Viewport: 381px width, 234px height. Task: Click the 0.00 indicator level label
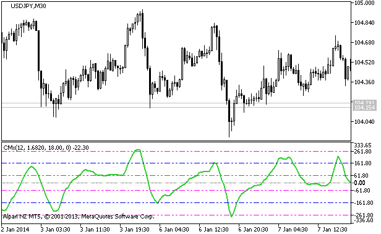pos(359,183)
